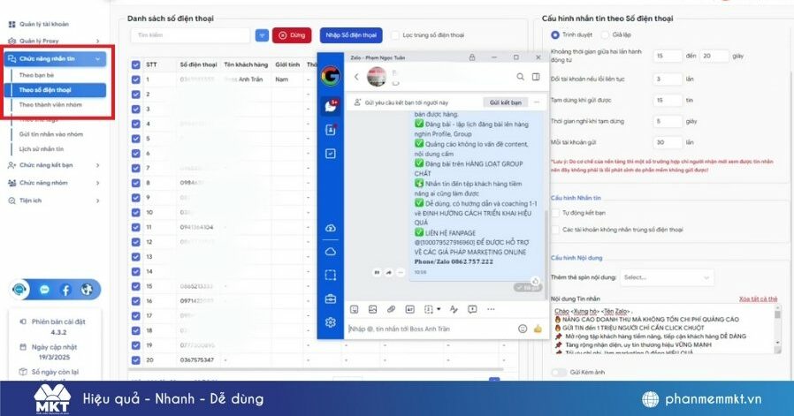Open Zalo settings gear icon
This screenshot has width=794, height=416.
(330, 322)
